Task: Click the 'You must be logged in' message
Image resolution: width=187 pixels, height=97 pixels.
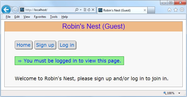Action: coord(69,61)
